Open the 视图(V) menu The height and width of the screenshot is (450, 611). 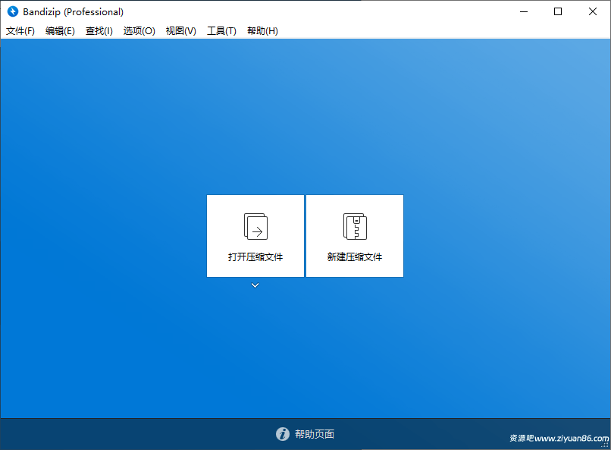click(181, 31)
